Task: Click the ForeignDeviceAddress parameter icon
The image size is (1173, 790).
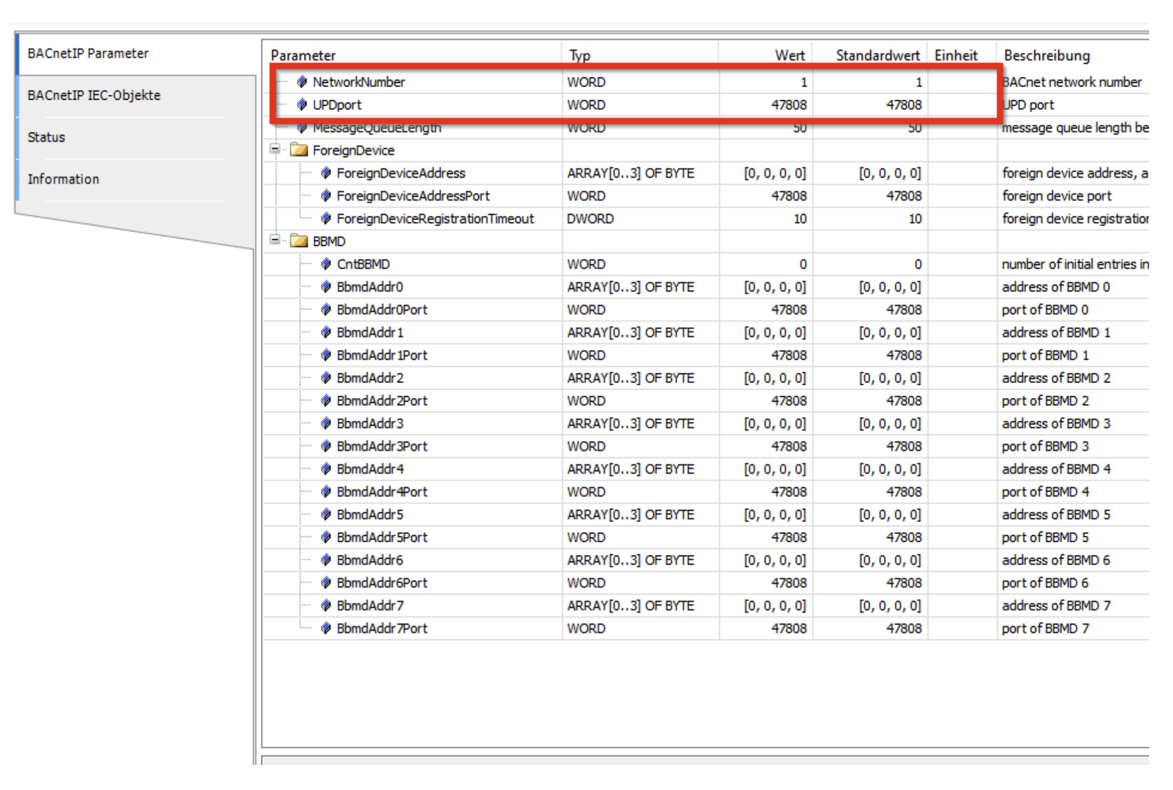Action: pos(326,173)
